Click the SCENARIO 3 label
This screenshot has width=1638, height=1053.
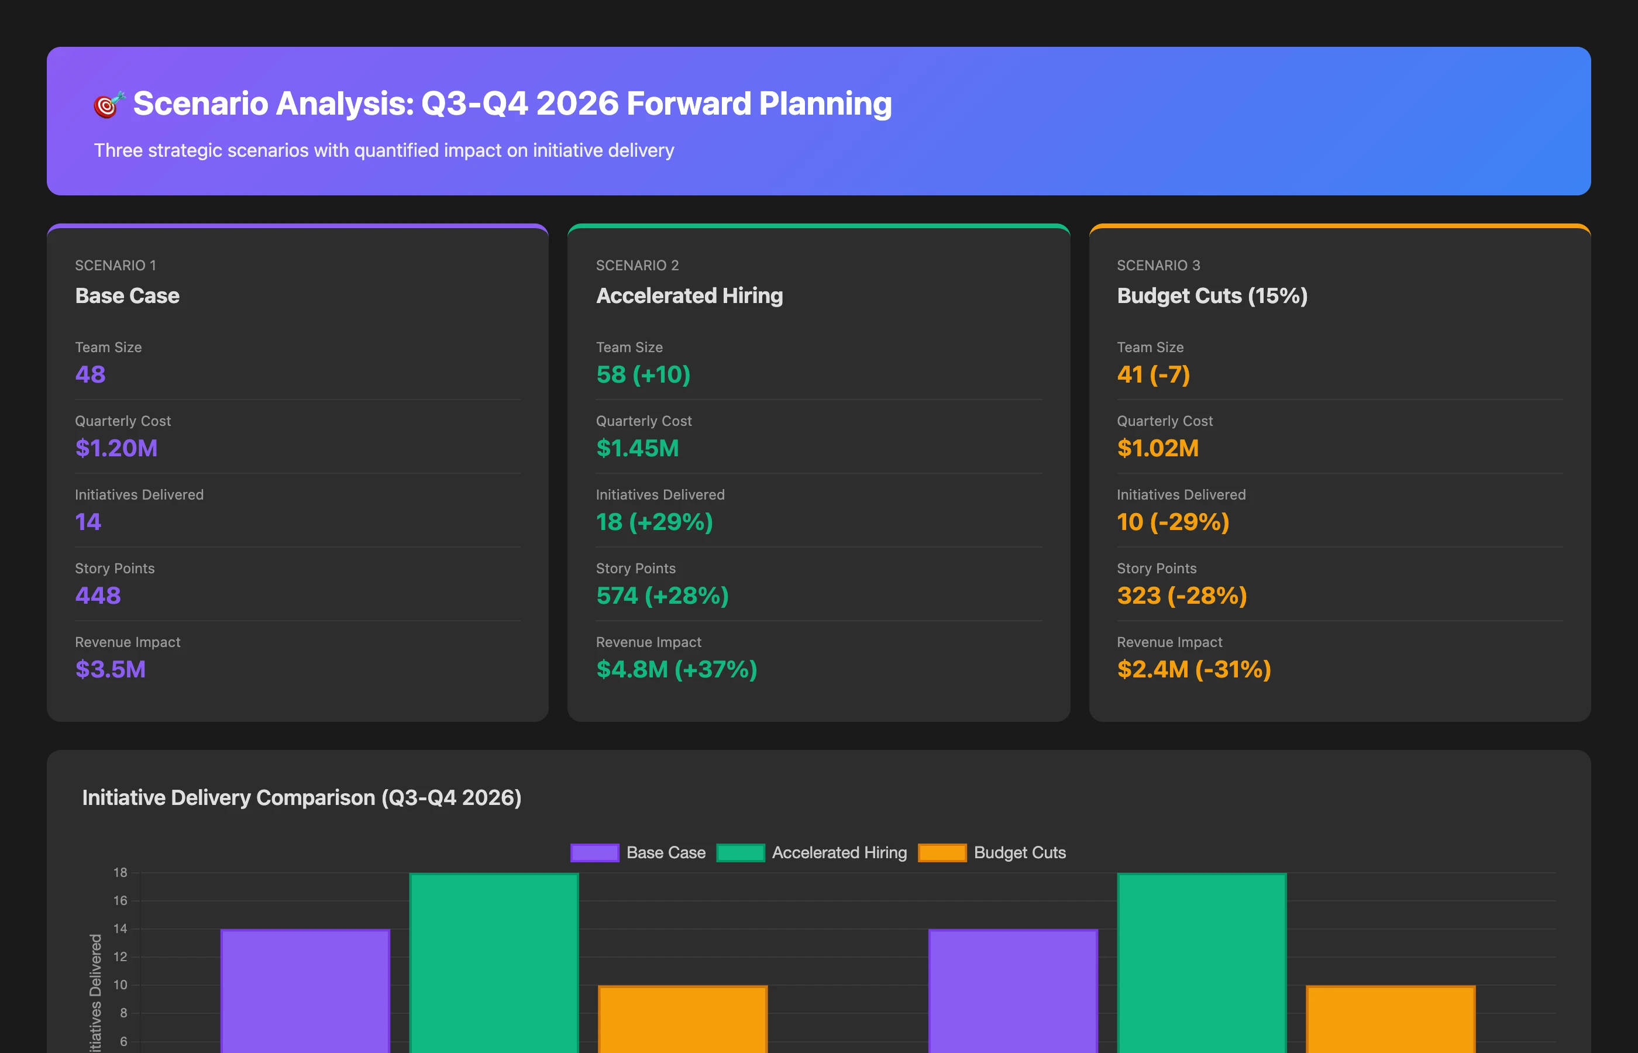coord(1158,266)
